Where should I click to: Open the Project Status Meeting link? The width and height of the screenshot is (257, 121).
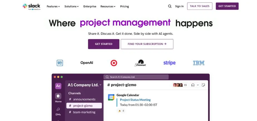coord(135,100)
